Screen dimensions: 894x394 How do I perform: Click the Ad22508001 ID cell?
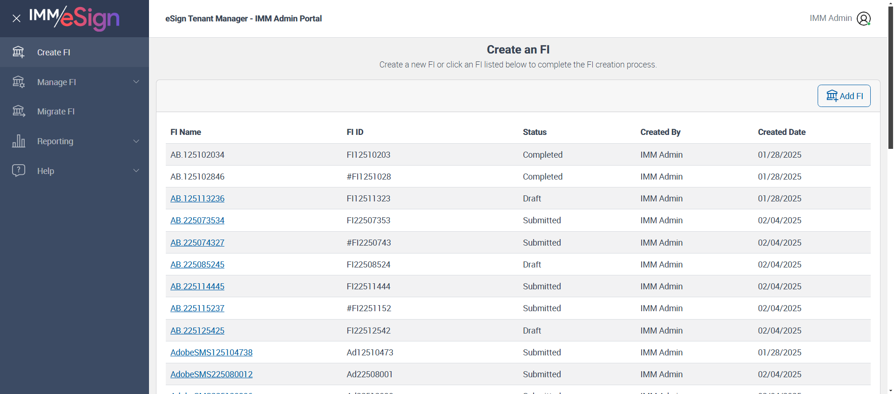tap(370, 374)
